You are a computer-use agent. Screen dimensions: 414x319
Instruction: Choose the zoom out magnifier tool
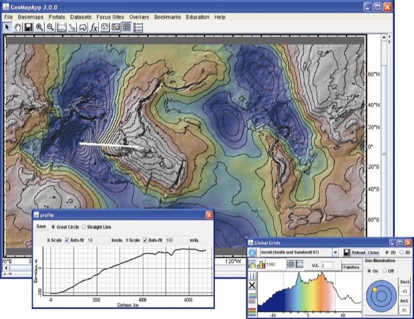(50, 27)
